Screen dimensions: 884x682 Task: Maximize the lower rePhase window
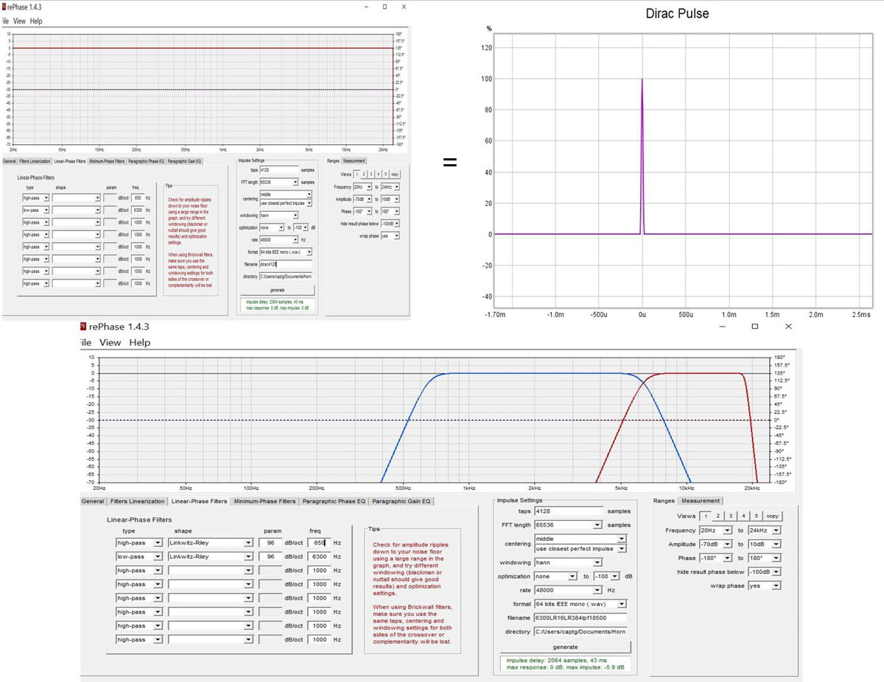click(755, 326)
